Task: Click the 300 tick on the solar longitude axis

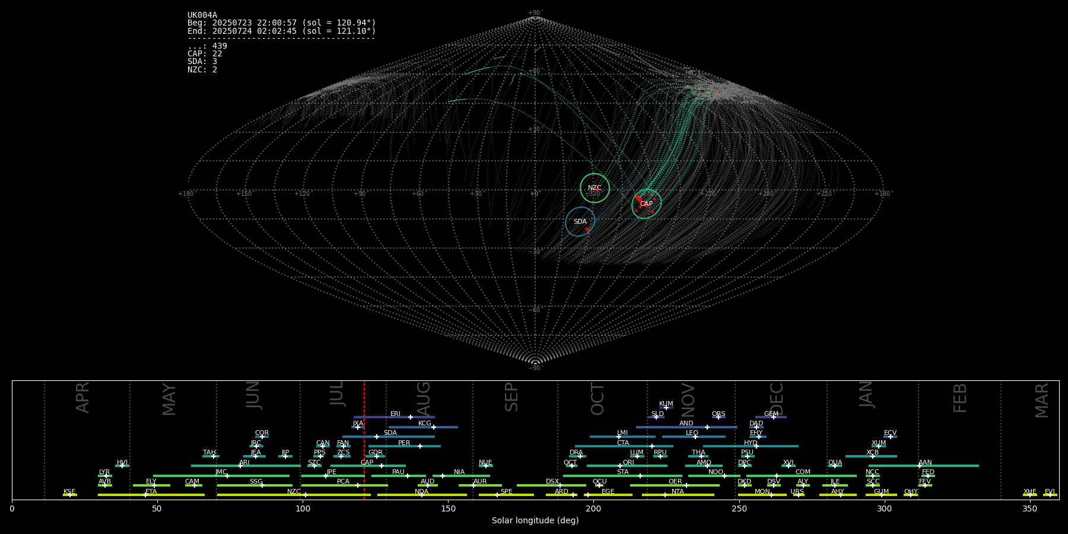Action: click(x=884, y=508)
